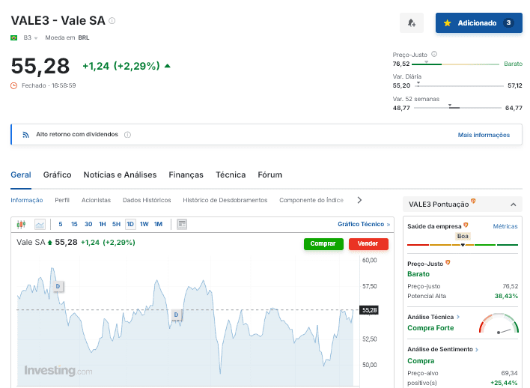This screenshot has height=388, width=530.
Task: Set chart interval to 1M
Action: coord(158,224)
